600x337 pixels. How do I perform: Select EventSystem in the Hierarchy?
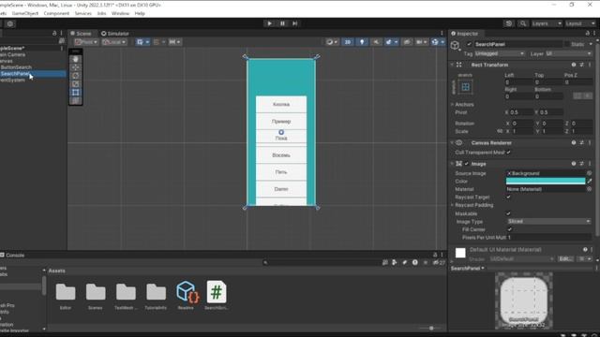point(13,81)
